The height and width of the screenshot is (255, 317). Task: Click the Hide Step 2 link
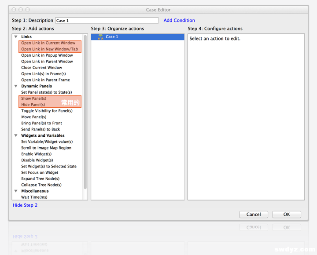pos(25,205)
